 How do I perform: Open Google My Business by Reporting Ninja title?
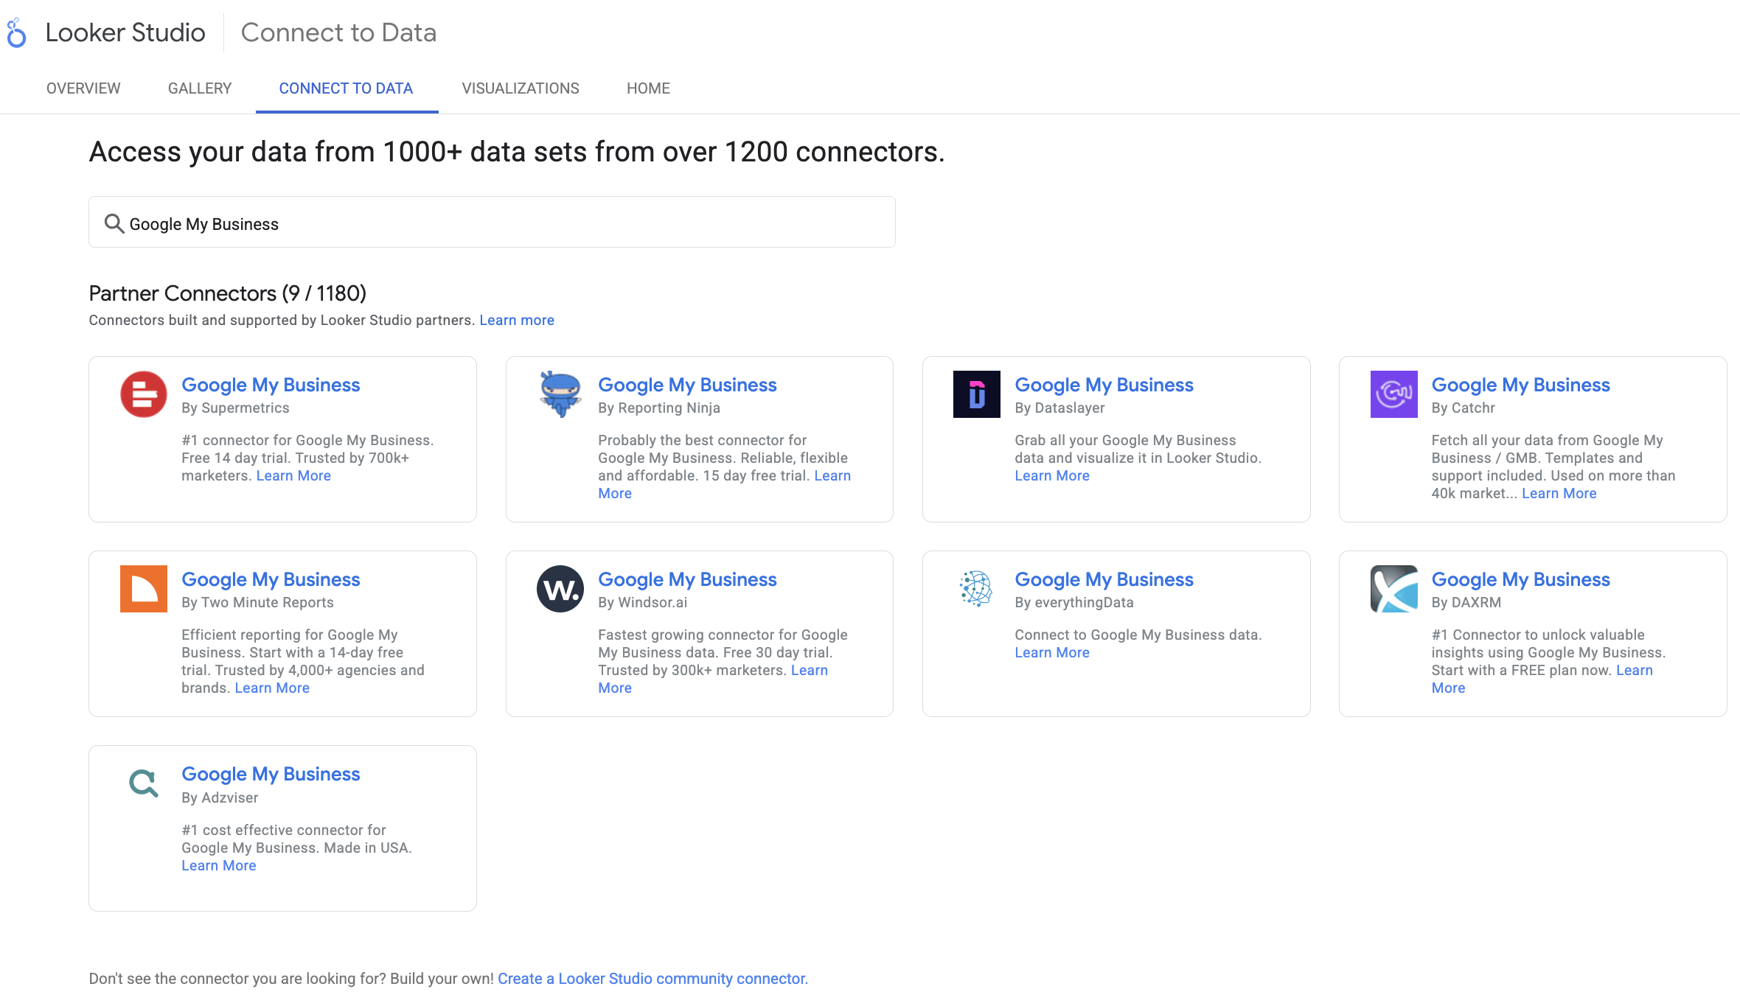point(687,385)
